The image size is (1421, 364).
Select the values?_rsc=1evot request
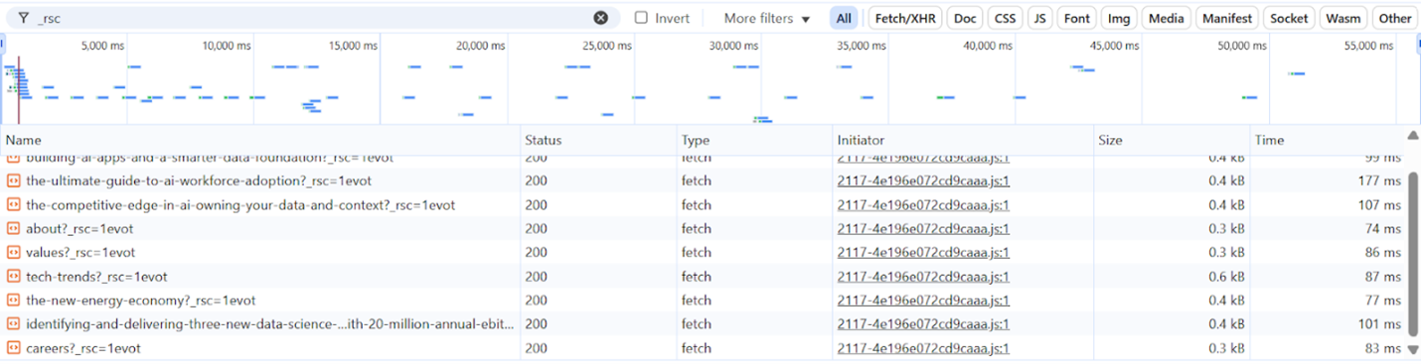click(703, 252)
